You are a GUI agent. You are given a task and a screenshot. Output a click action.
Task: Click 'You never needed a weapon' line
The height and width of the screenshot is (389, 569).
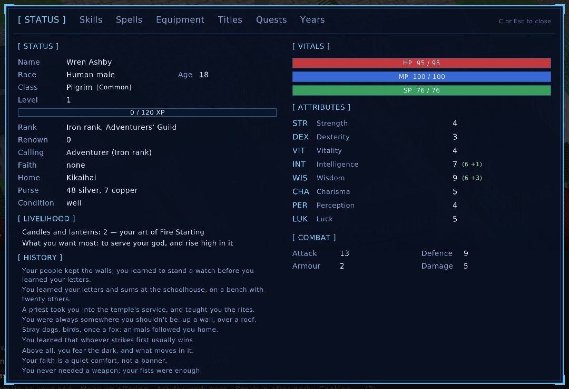pos(112,371)
